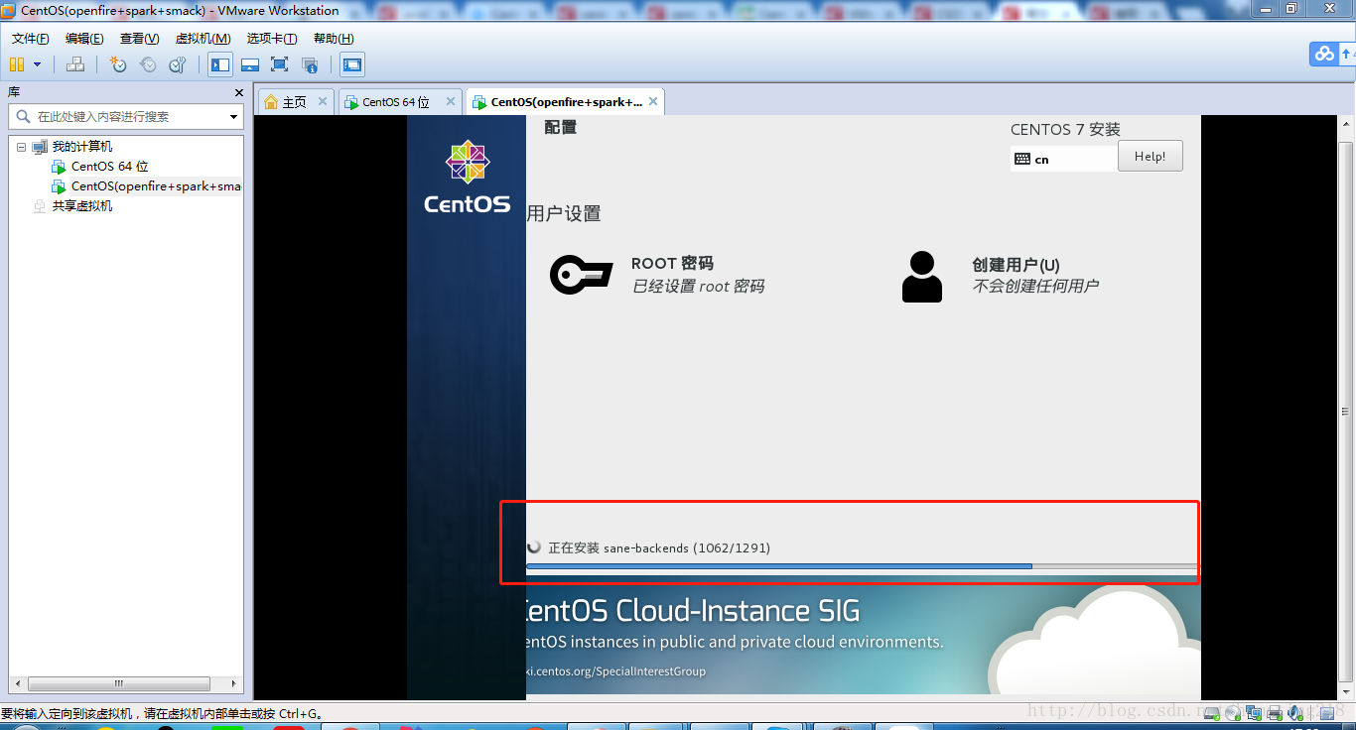The width and height of the screenshot is (1356, 730).
Task: Close the 库 library panel
Action: click(x=239, y=92)
